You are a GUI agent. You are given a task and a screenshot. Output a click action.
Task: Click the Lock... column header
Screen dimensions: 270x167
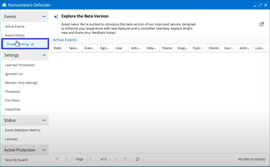260,48
